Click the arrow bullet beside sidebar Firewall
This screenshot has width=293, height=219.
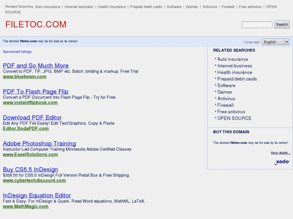point(215,104)
